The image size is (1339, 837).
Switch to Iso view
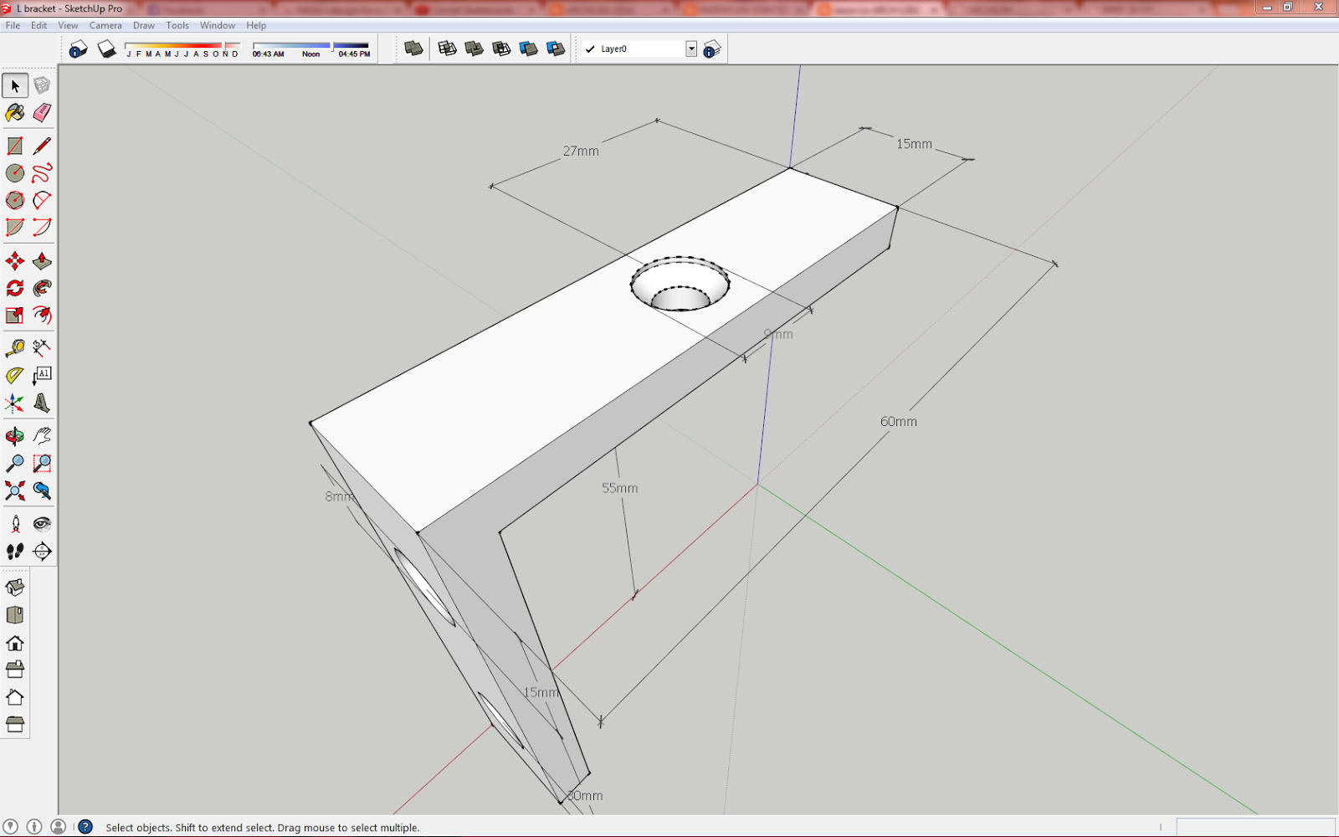(15, 588)
